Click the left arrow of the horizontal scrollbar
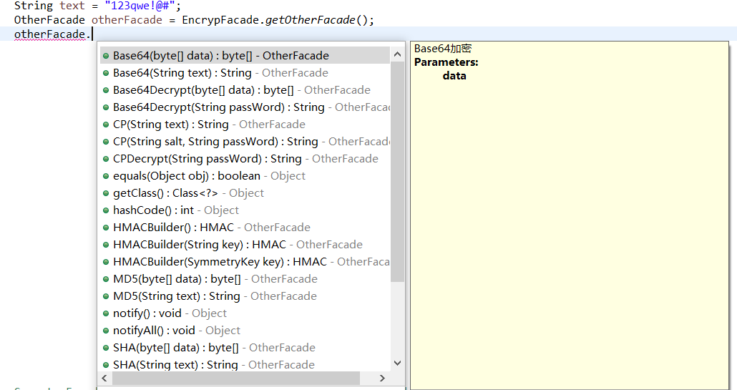This screenshot has height=390, width=737. click(104, 378)
